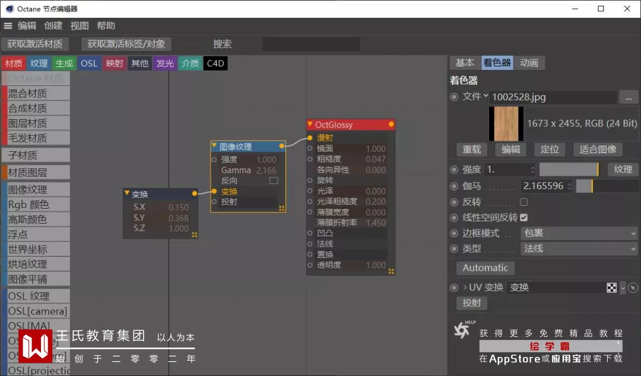Click the 透明度 input port on OctGlossy
641x376 pixels.
(310, 265)
